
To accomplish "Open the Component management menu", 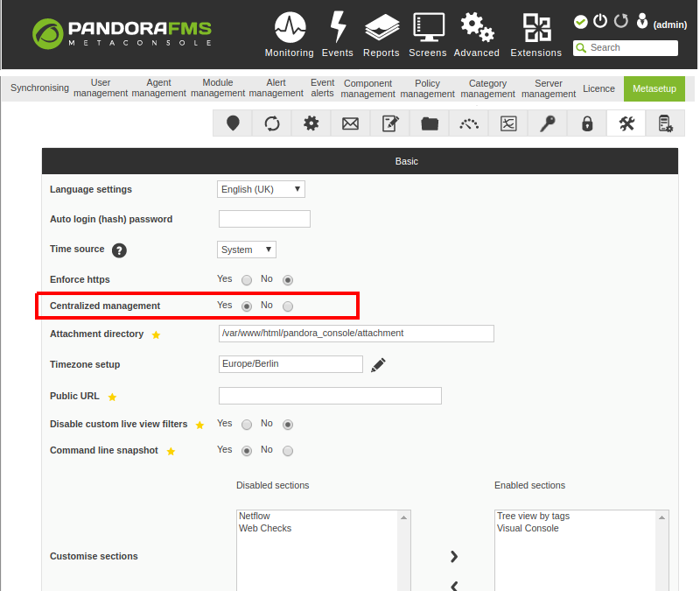I will pyautogui.click(x=367, y=89).
